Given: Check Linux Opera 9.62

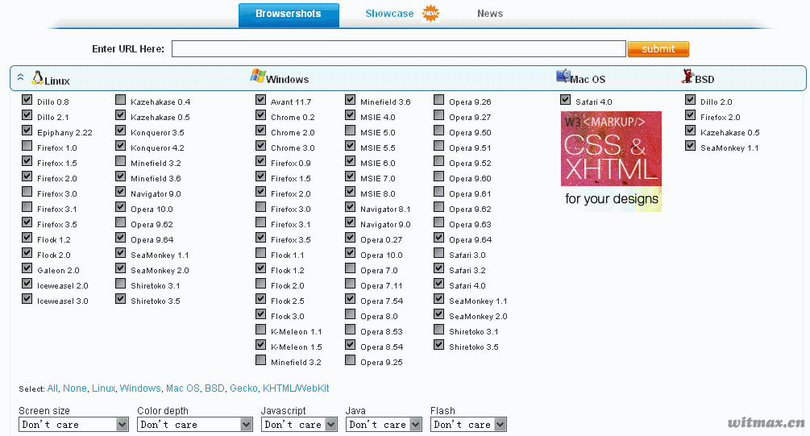Looking at the screenshot, I should (120, 222).
